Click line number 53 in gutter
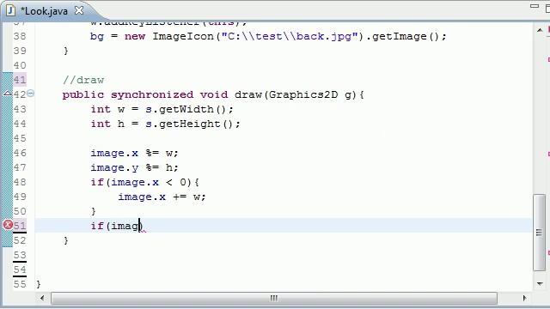This screenshot has width=550, height=309. [x=20, y=255]
